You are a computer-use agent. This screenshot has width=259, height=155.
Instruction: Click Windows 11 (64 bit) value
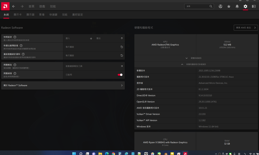(208, 127)
